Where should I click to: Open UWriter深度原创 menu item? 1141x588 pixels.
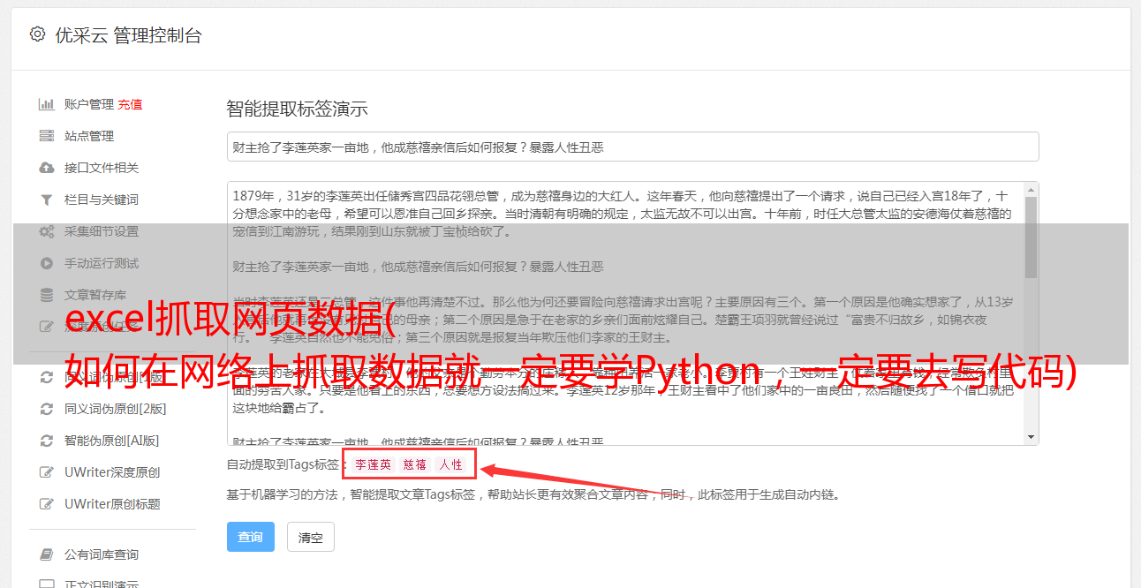tap(112, 472)
